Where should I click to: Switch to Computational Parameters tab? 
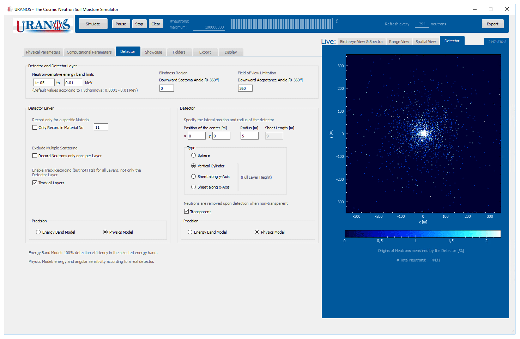(89, 52)
